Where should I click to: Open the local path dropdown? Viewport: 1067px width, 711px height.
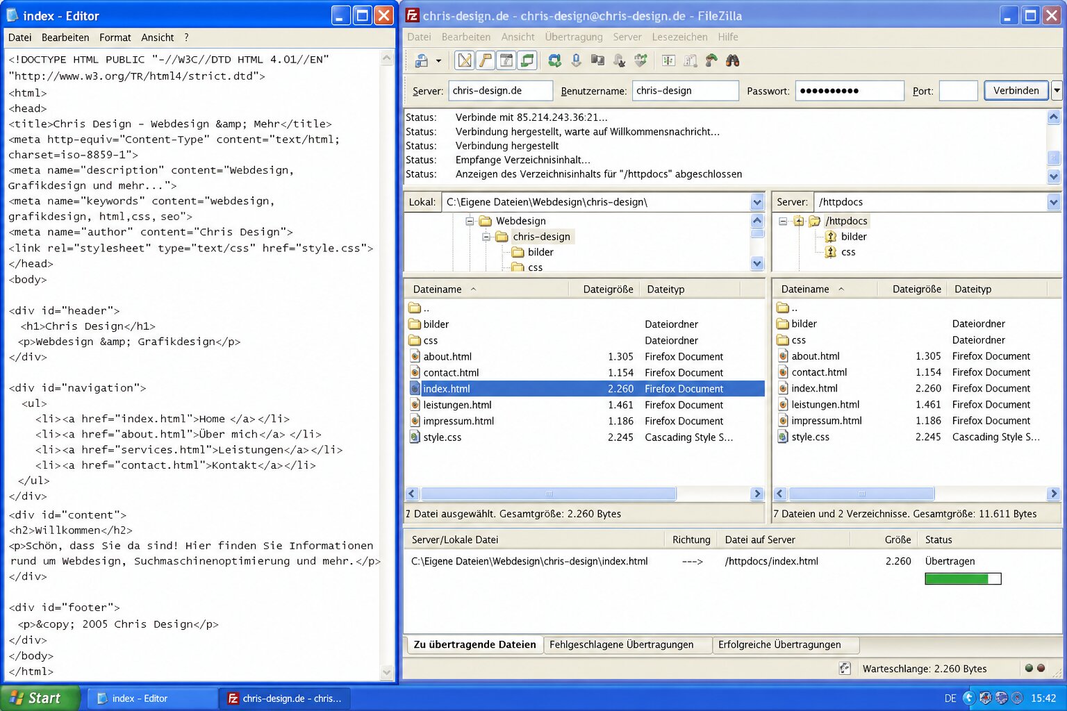coord(756,202)
